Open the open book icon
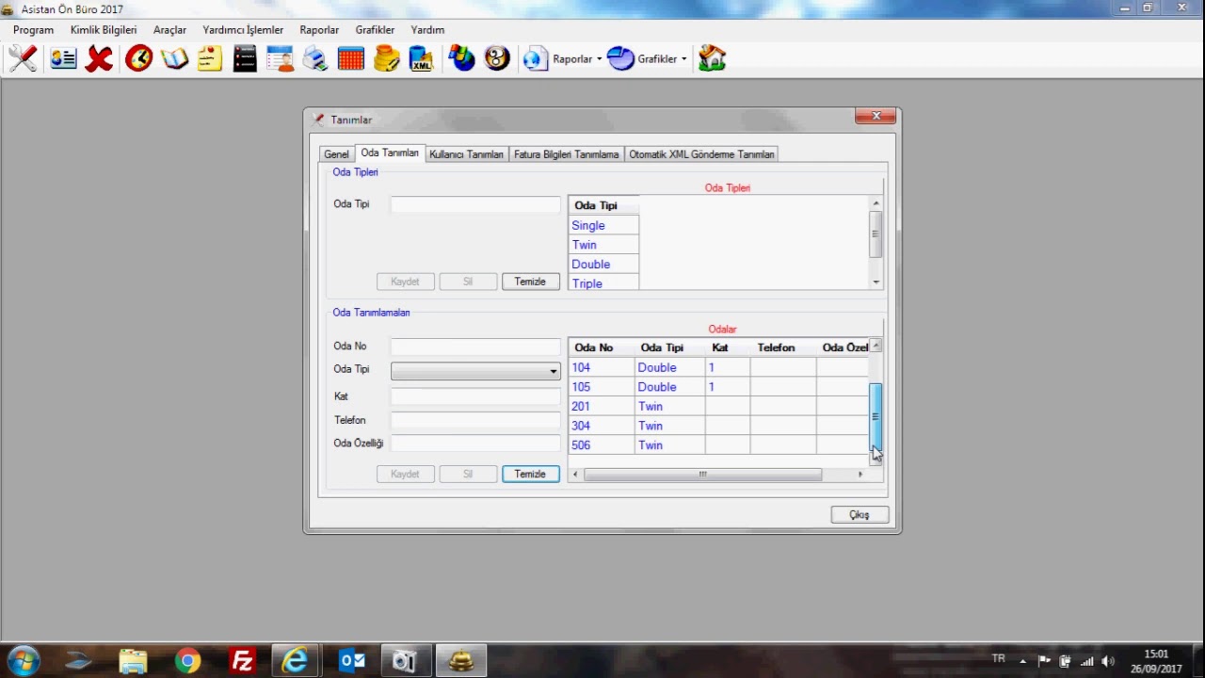1205x678 pixels. pos(174,58)
